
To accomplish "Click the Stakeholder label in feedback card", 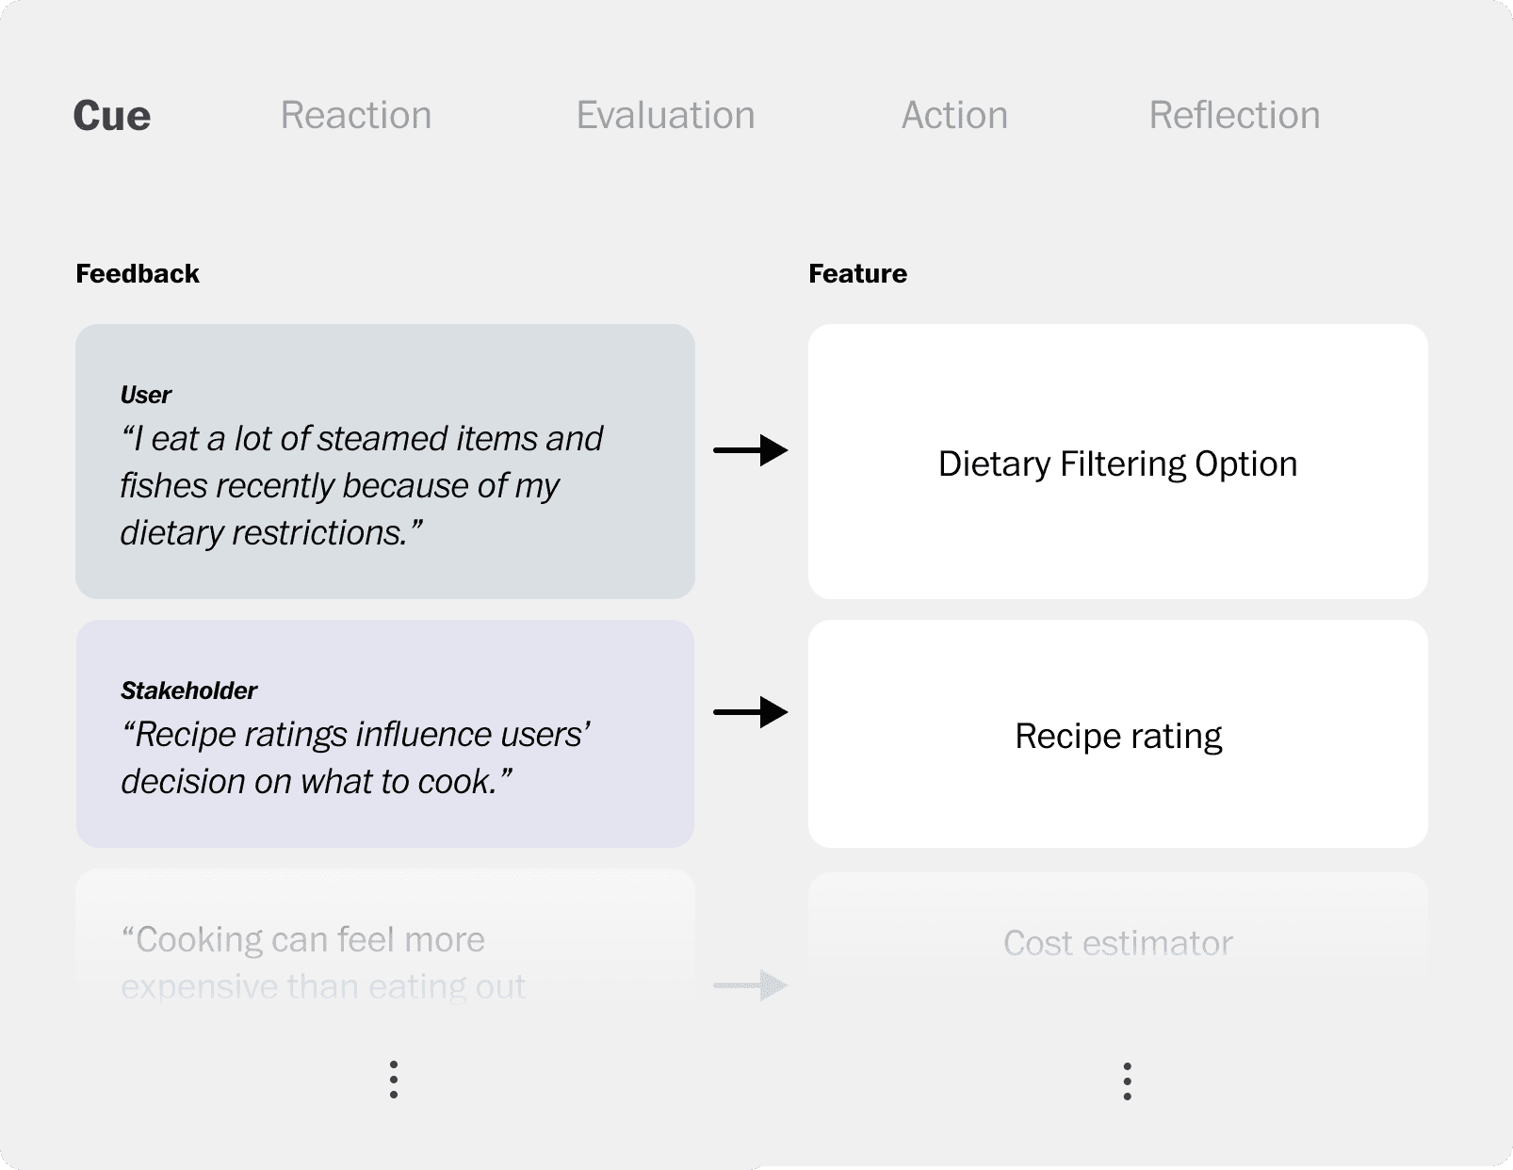I will (188, 691).
